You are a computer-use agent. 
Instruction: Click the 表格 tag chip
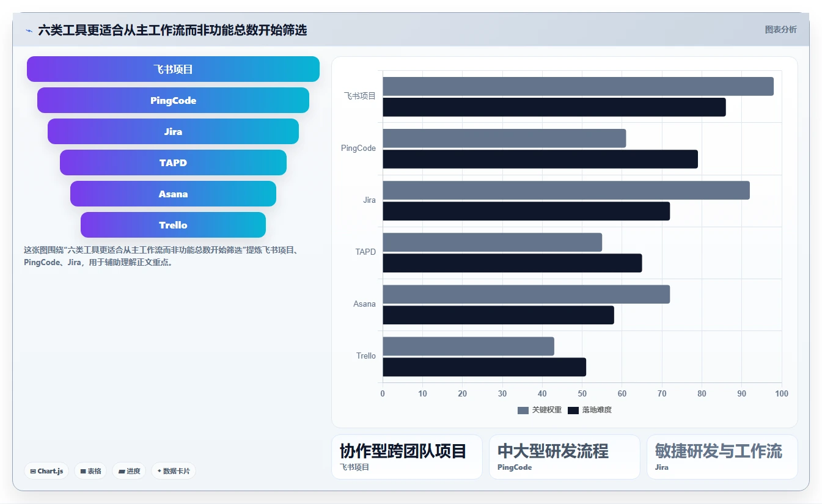(90, 471)
